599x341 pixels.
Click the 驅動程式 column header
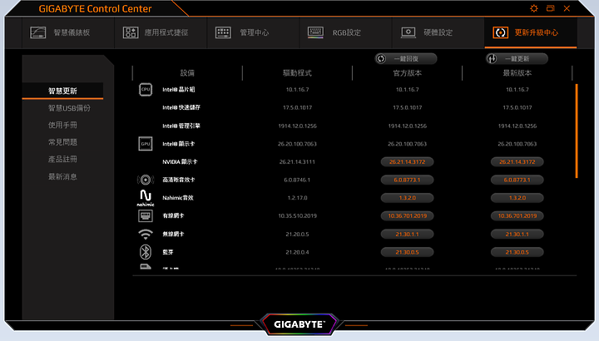coord(297,73)
